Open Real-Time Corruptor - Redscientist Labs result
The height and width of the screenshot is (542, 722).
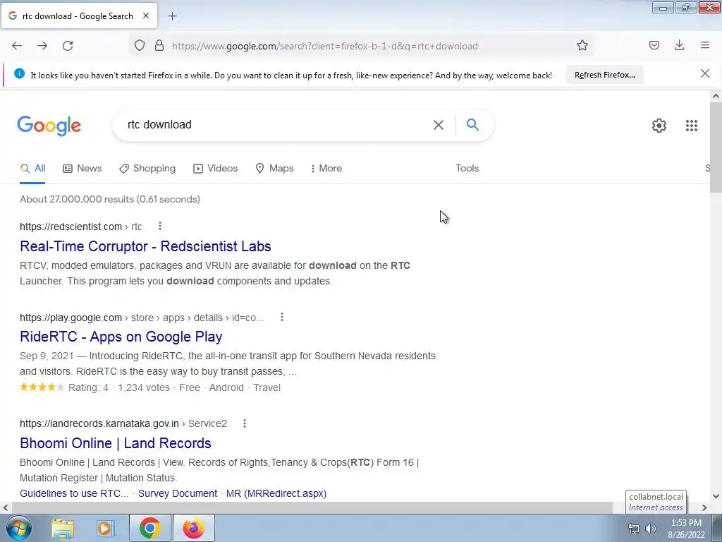(145, 246)
